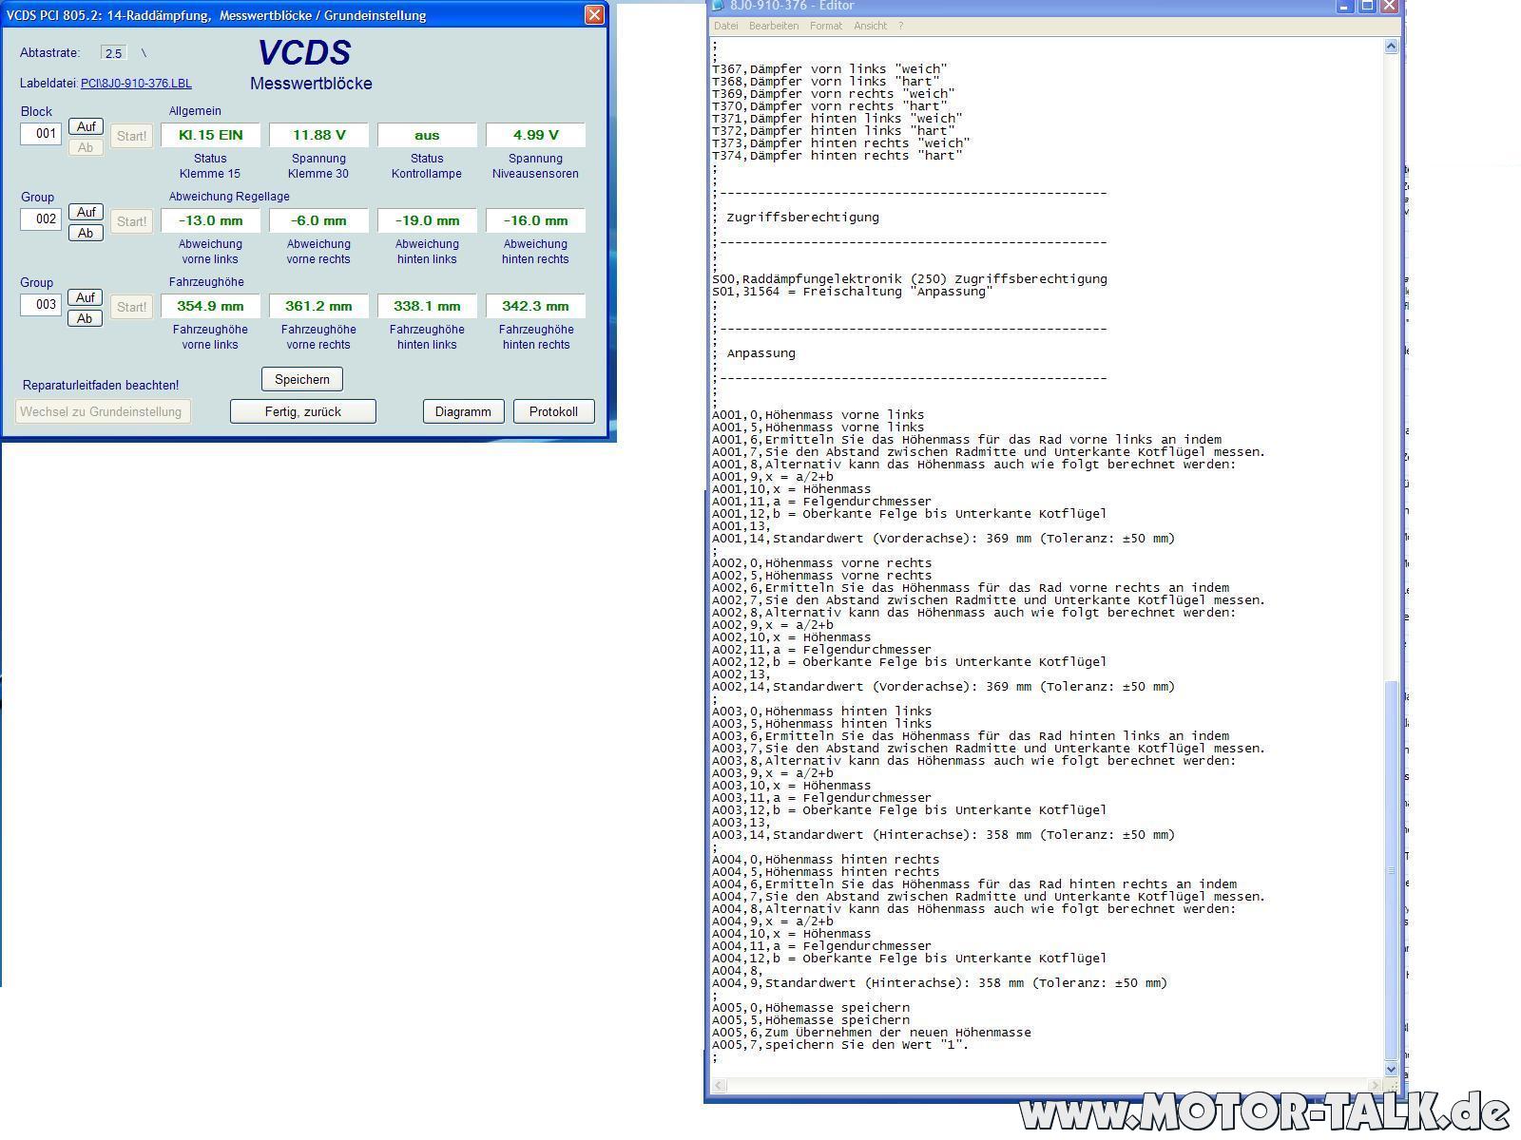The height and width of the screenshot is (1140, 1521).
Task: Click Start! button in Block 001 row
Action: point(131,136)
